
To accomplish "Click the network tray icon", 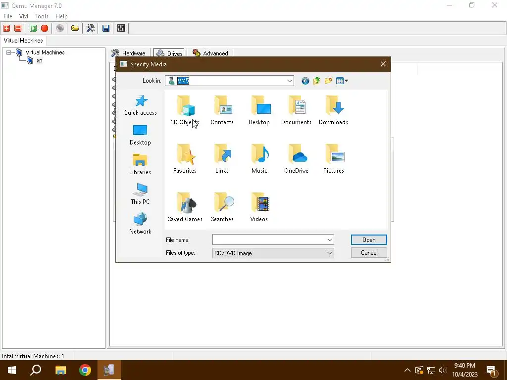I will point(431,370).
